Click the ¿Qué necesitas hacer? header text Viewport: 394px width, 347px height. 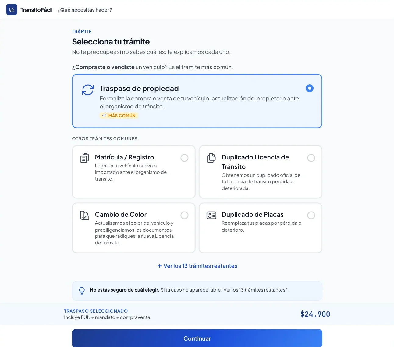tap(85, 10)
